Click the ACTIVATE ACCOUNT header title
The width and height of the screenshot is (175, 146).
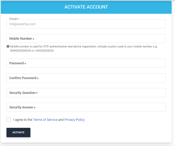pos(86,7)
